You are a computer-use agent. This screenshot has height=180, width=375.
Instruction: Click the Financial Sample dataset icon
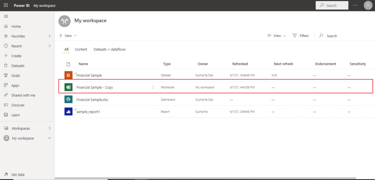pyautogui.click(x=68, y=75)
